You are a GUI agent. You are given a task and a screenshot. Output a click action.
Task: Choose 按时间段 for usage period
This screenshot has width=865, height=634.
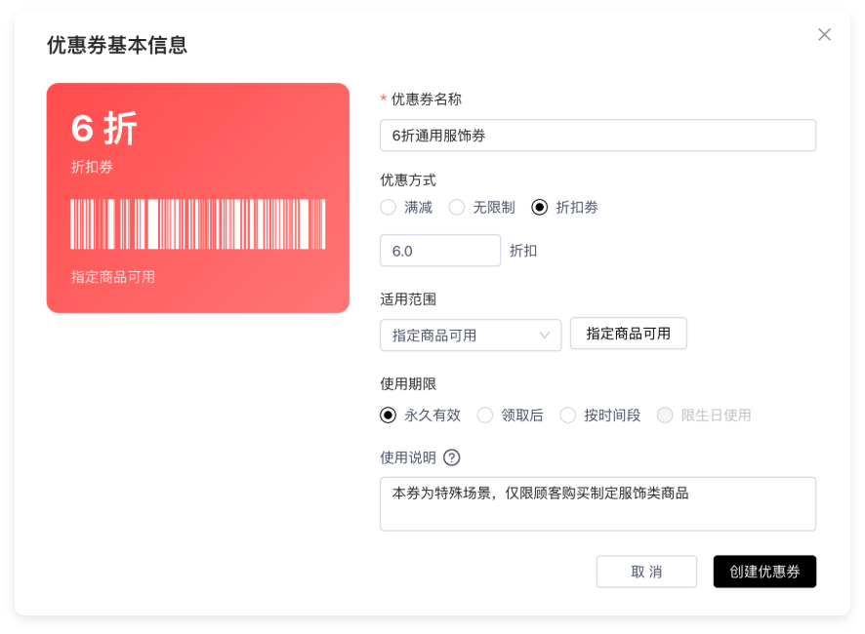point(568,416)
